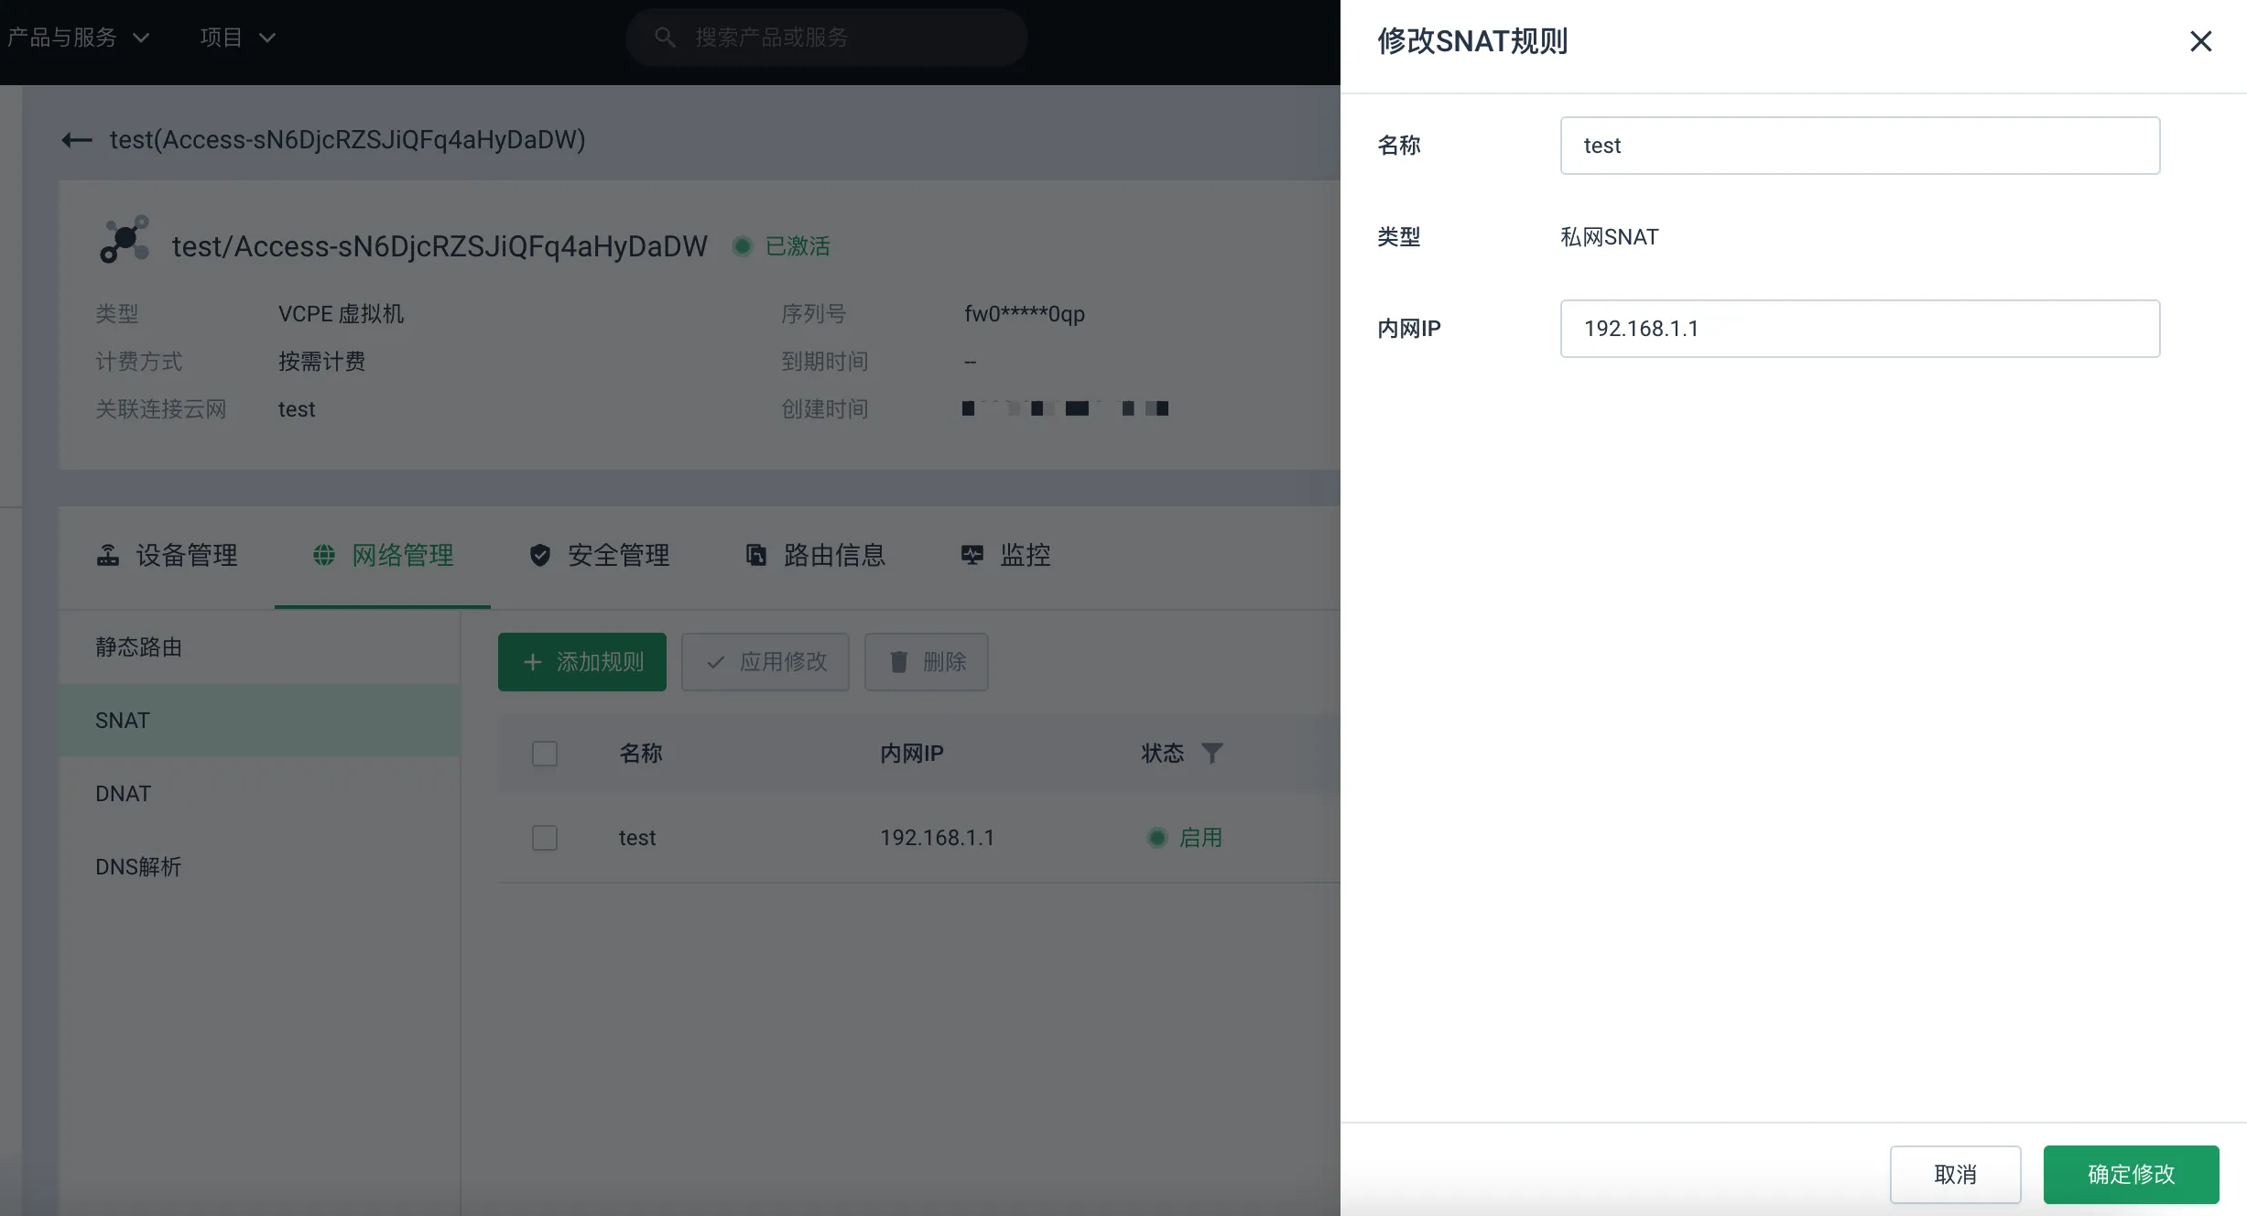The image size is (2247, 1216).
Task: Open DNS解析 in the side menu
Action: click(259, 867)
